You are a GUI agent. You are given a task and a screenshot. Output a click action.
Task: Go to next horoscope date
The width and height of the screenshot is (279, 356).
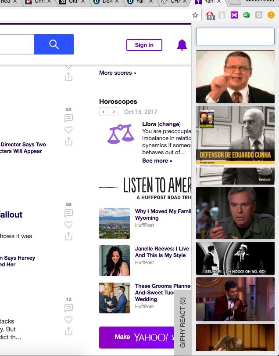point(114,112)
